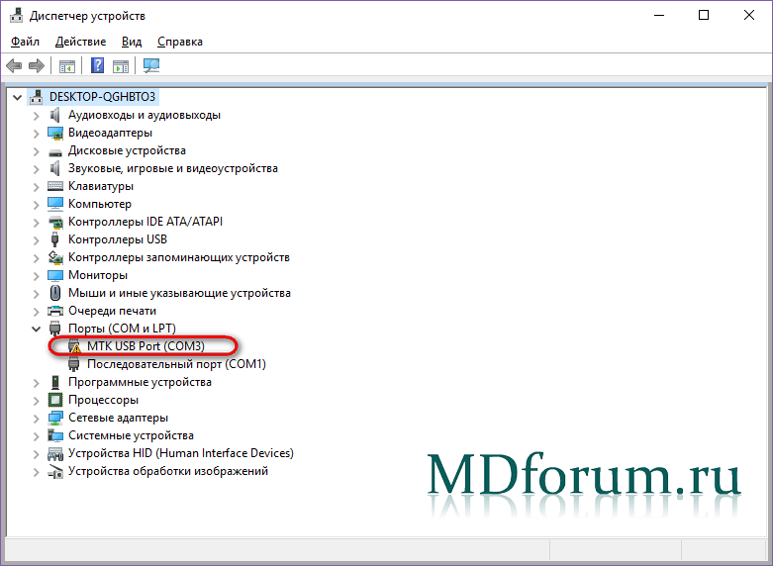Click the Мыши и иные указывающие устройства icon
Image resolution: width=773 pixels, height=566 pixels.
coord(55,293)
